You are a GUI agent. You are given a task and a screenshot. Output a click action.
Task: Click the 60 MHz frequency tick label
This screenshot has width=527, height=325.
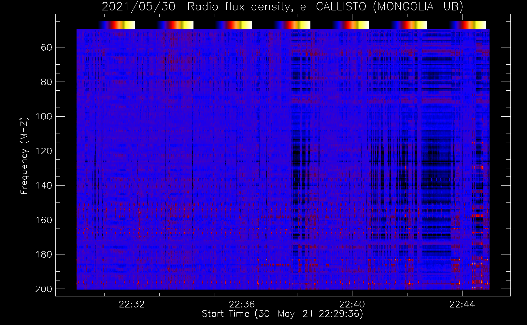point(46,47)
